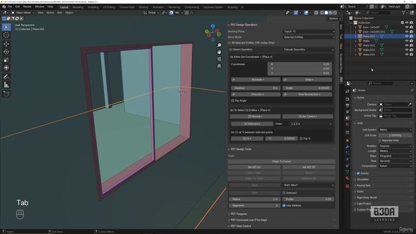
Task: Open the Select Operation dropdown
Action: (x=308, y=49)
